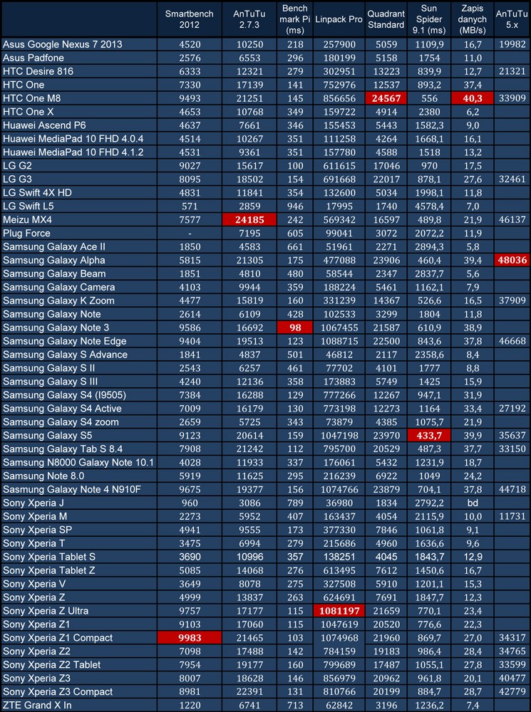This screenshot has width=531, height=712.
Task: Select the Samsung Note 8.0 row name
Action: click(x=43, y=476)
